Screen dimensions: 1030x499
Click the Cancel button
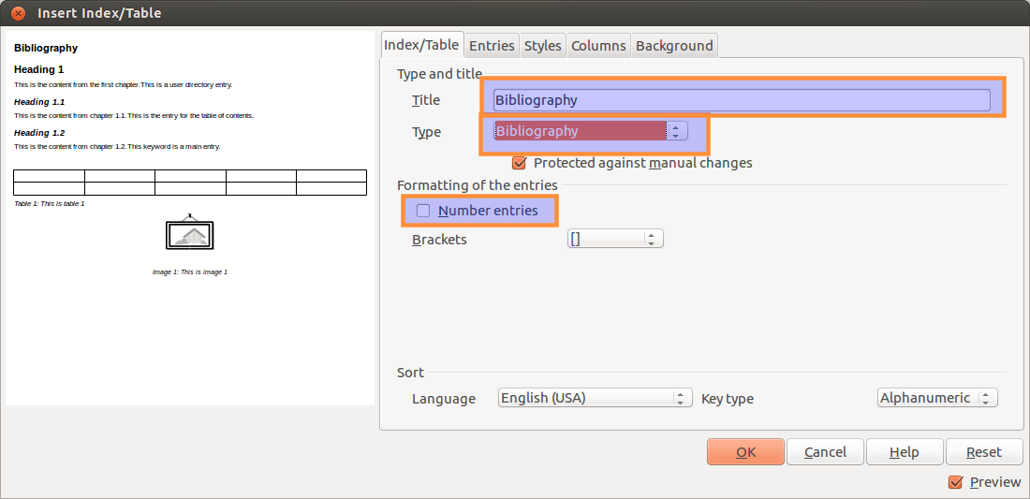coord(825,452)
